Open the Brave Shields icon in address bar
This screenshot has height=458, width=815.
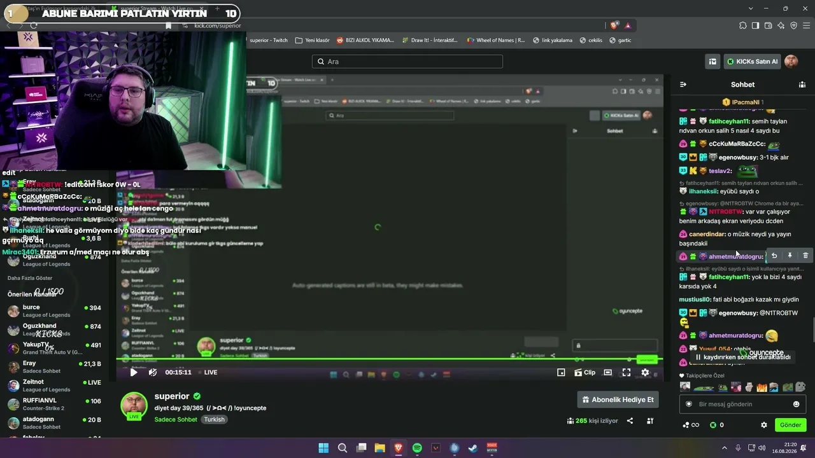point(614,25)
